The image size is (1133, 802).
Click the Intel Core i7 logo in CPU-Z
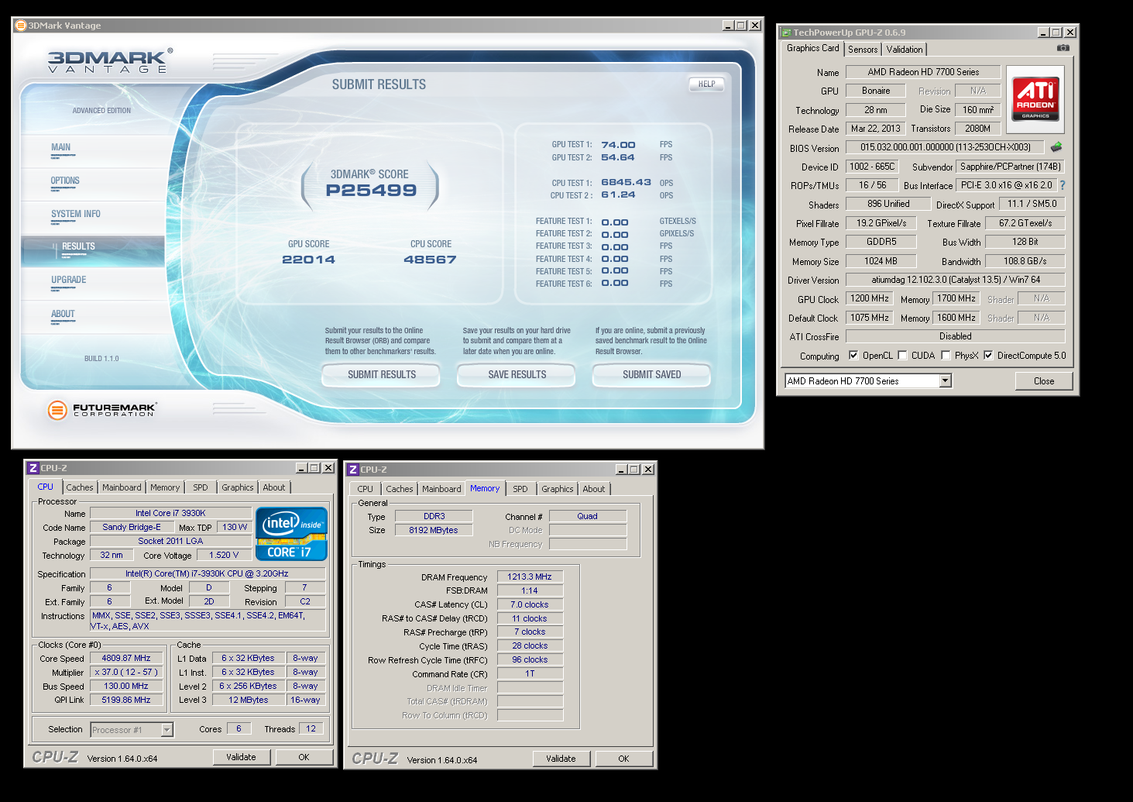tap(291, 534)
